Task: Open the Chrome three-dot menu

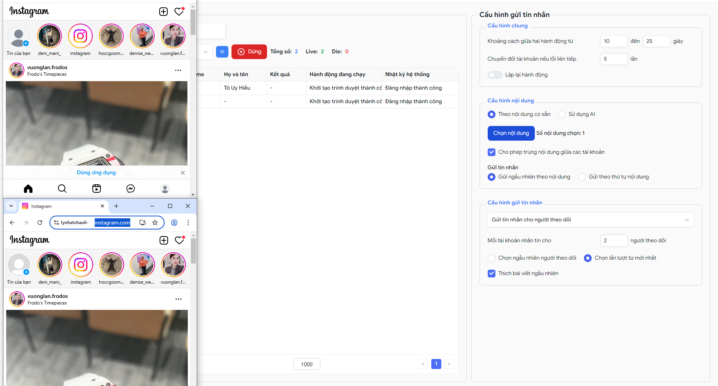Action: coord(188,223)
